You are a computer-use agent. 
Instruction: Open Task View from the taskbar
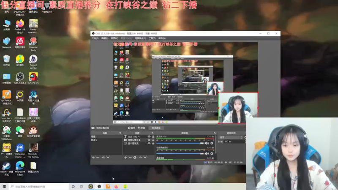(82, 186)
